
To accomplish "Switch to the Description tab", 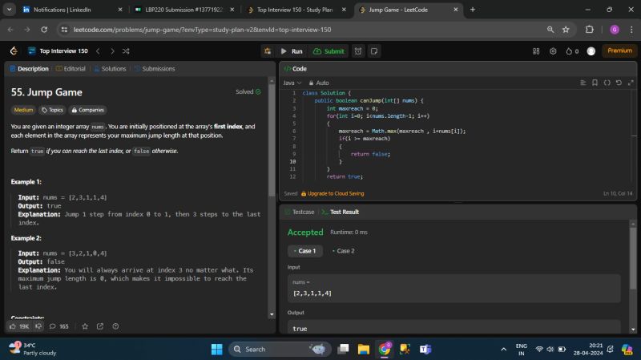I will coord(30,69).
